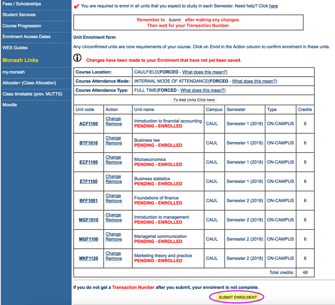The width and height of the screenshot is (335, 305).
Task: Open the 'here' help link
Action: coord(273,6)
